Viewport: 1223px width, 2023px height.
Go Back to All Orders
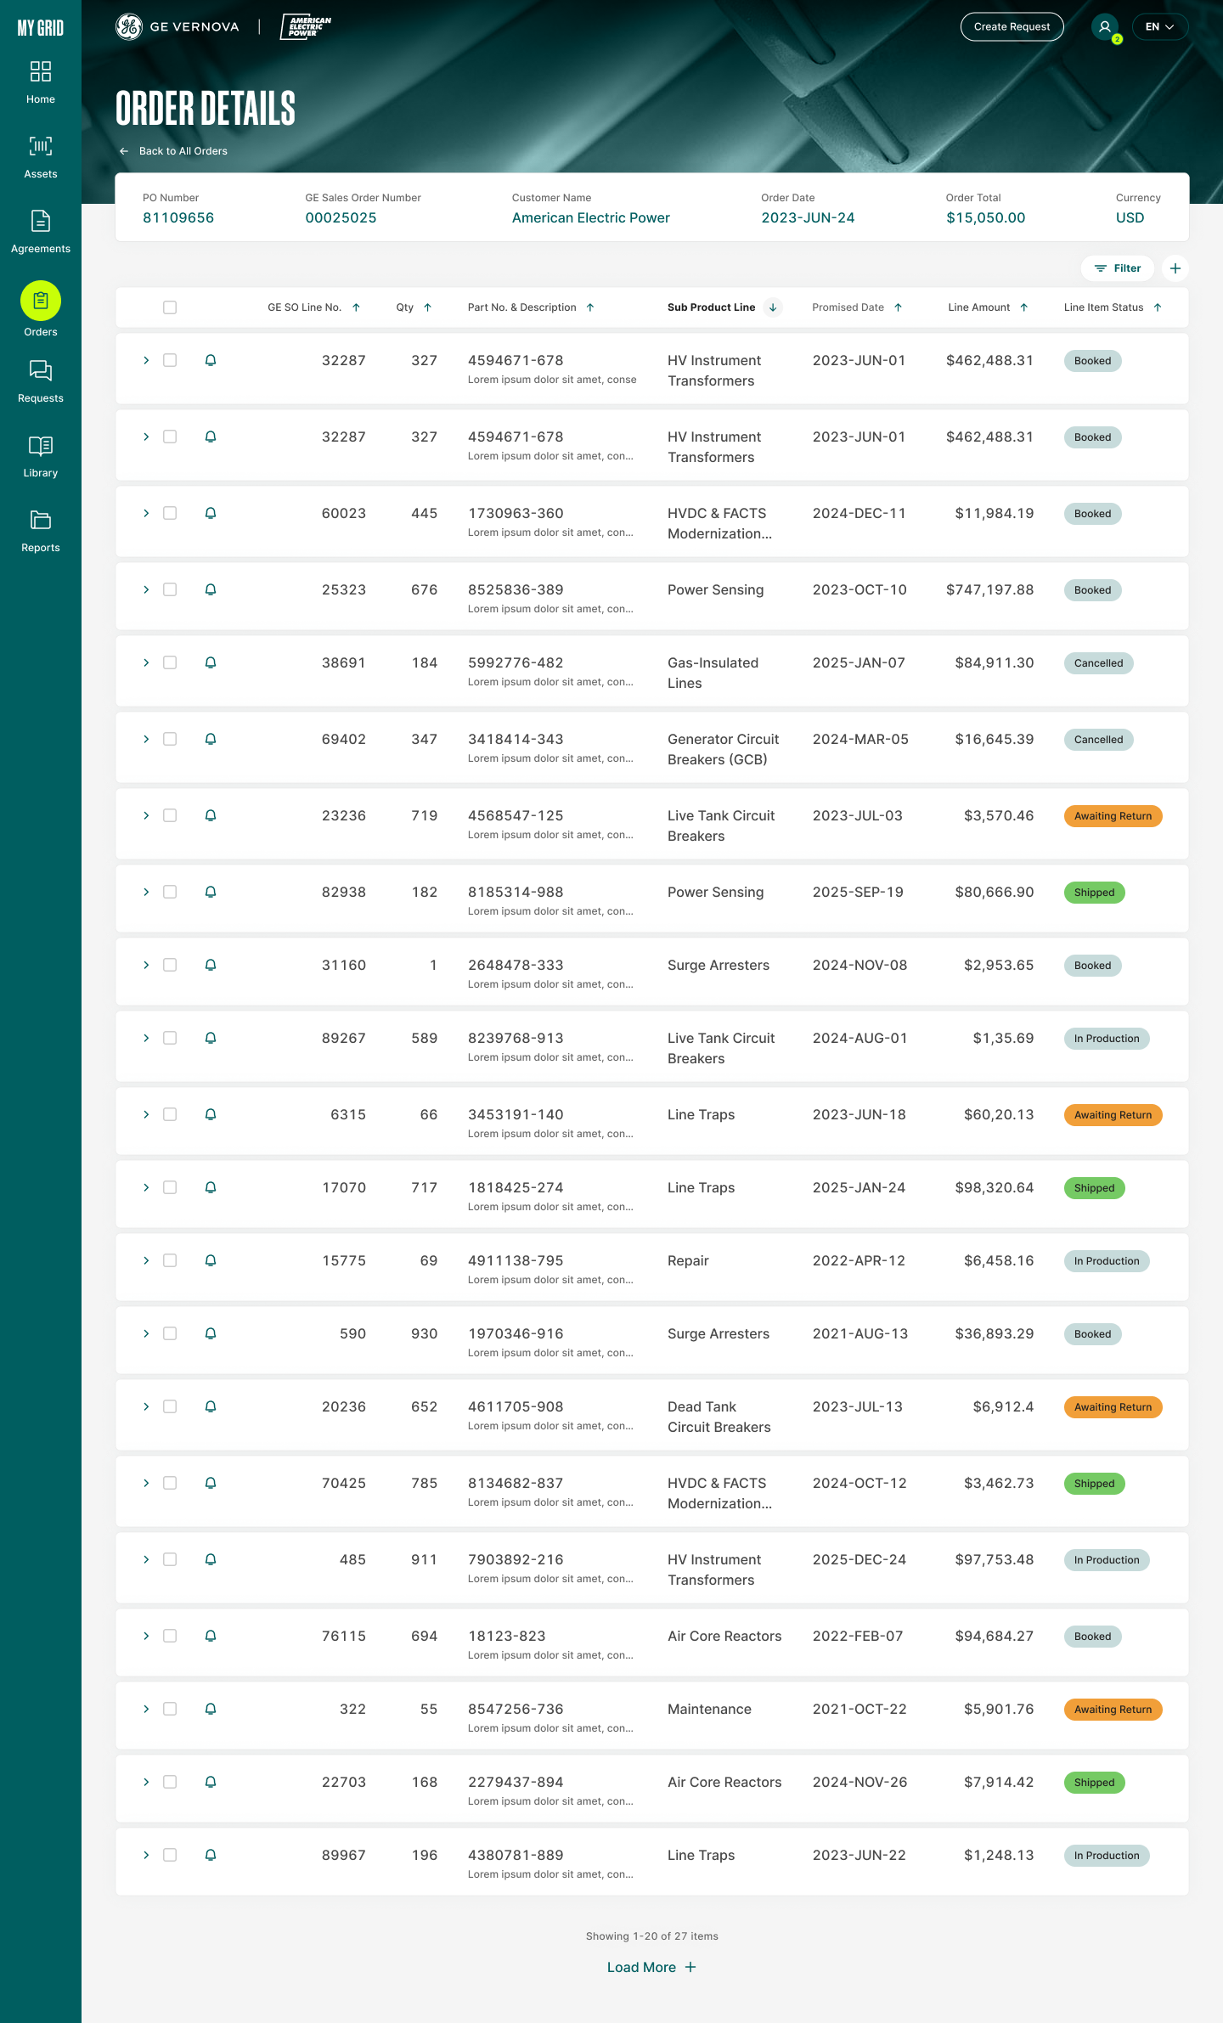point(174,151)
